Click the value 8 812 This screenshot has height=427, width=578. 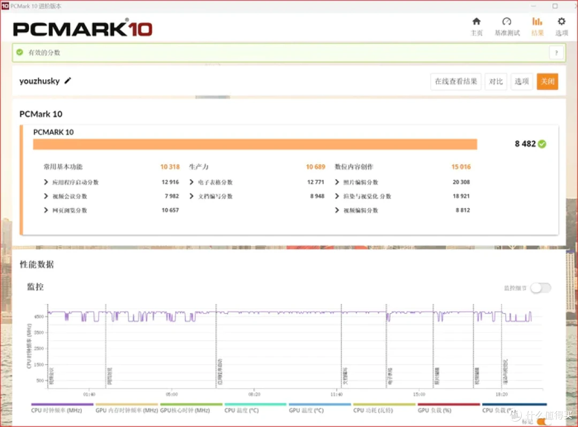462,210
